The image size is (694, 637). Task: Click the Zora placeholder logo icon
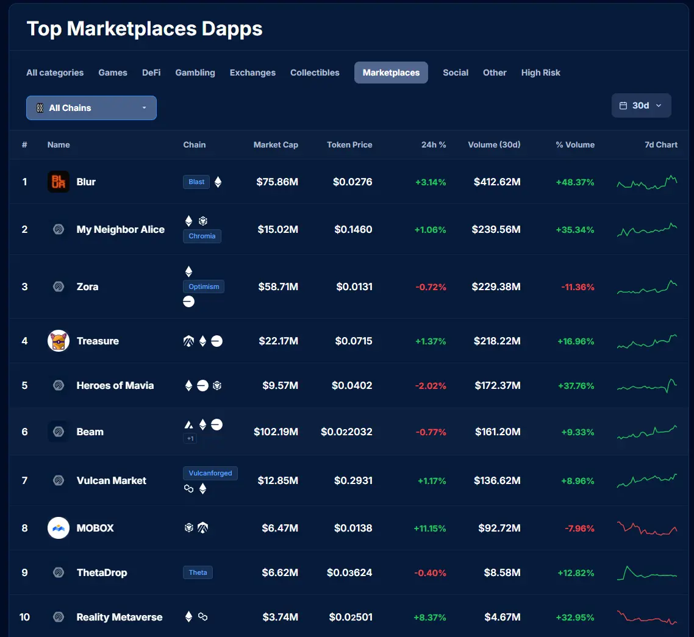(59, 286)
